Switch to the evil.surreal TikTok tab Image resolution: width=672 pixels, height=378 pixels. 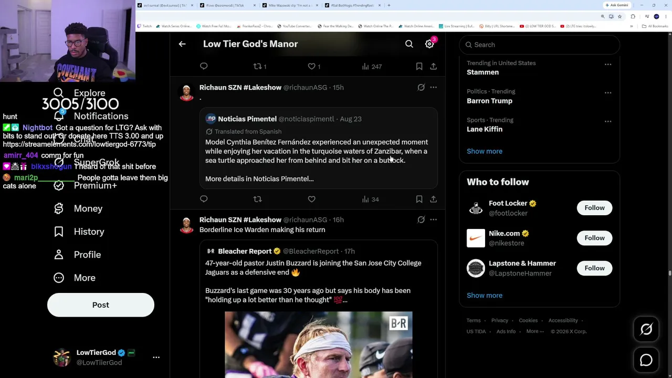(166, 5)
